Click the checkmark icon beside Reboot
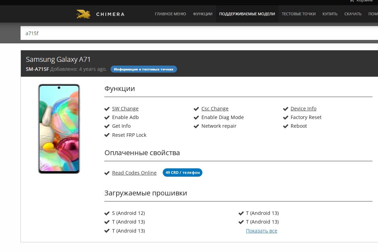Image resolution: width=378 pixels, height=252 pixels. pyautogui.click(x=285, y=126)
